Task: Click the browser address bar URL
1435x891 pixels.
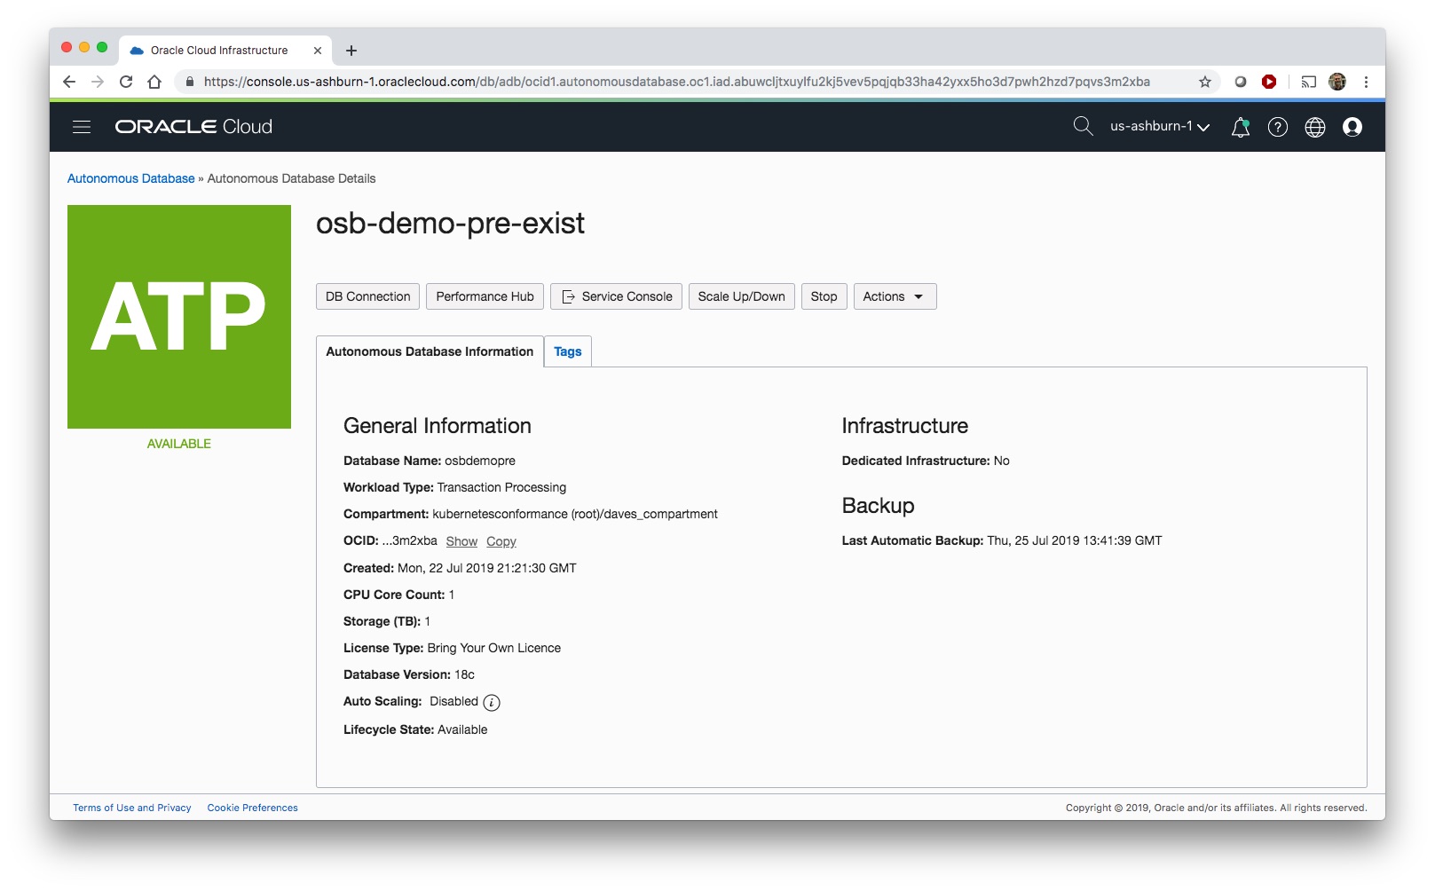Action: tap(674, 82)
